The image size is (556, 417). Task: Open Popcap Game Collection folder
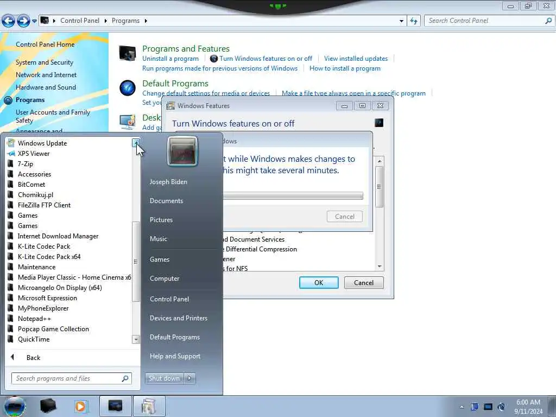[53, 328]
